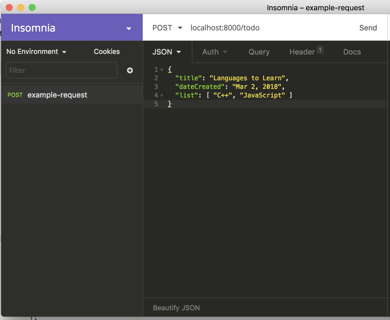Screen dimensions: 390x320
Task: Open the Insomnia workspace dropdown arrow
Action: [129, 28]
